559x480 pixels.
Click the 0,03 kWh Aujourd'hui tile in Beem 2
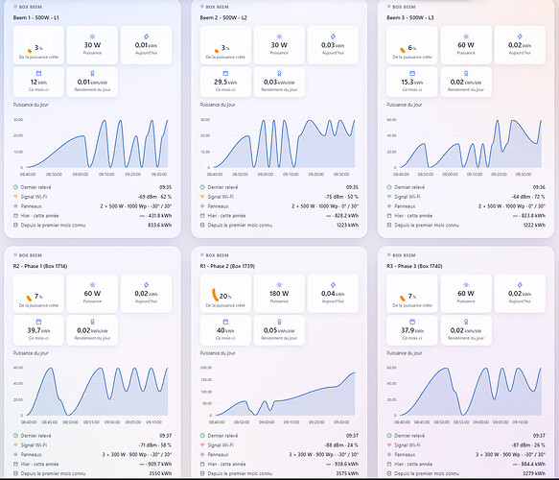(x=333, y=45)
